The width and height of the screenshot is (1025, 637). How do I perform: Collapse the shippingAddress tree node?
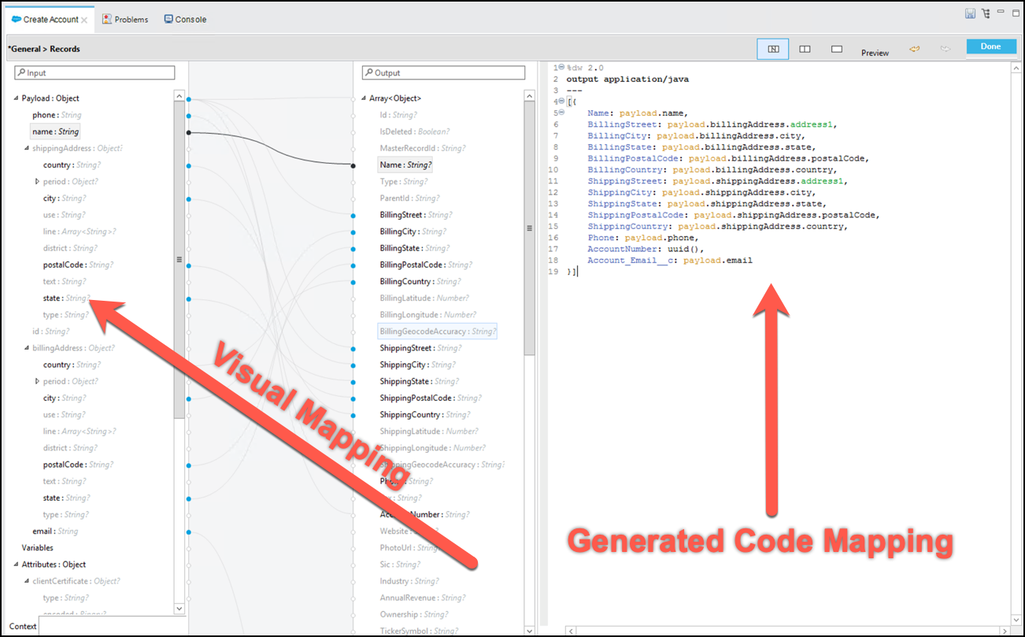pos(26,149)
